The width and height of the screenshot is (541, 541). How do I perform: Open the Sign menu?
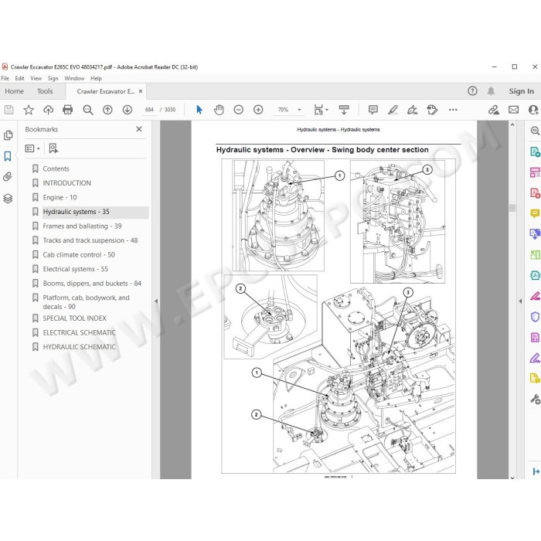pos(53,78)
